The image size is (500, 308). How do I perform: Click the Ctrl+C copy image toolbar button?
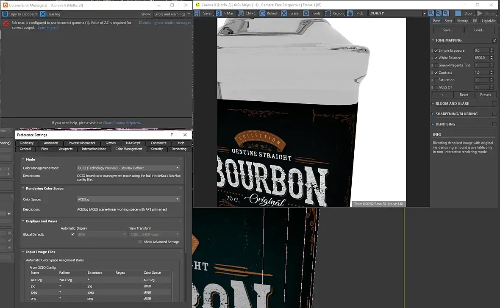pyautogui.click(x=247, y=14)
